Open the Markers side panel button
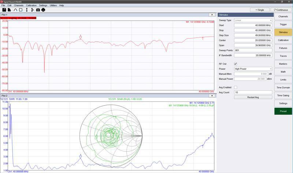Viewport: 293px width, 173px height. (x=283, y=64)
